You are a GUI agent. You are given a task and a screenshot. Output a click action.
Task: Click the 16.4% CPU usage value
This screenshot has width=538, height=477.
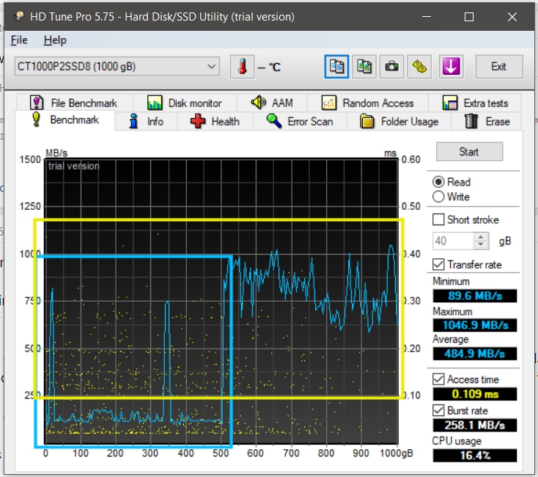pyautogui.click(x=475, y=456)
